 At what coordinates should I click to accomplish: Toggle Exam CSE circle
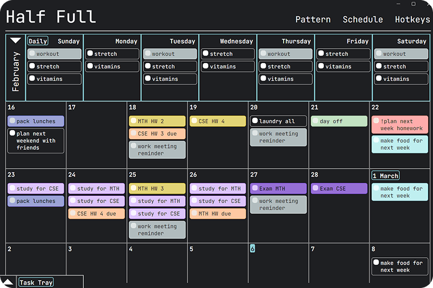pyautogui.click(x=316, y=188)
